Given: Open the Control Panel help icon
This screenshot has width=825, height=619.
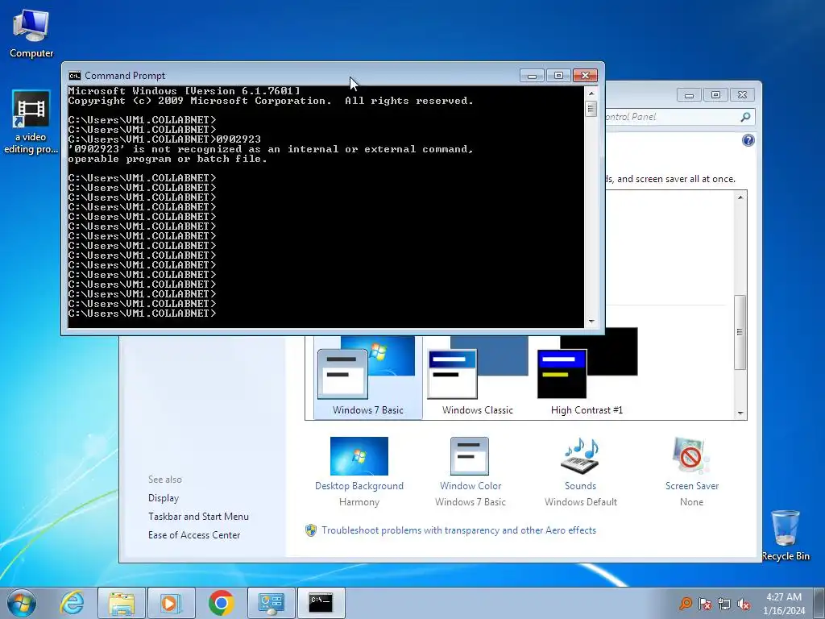Looking at the screenshot, I should pos(748,140).
